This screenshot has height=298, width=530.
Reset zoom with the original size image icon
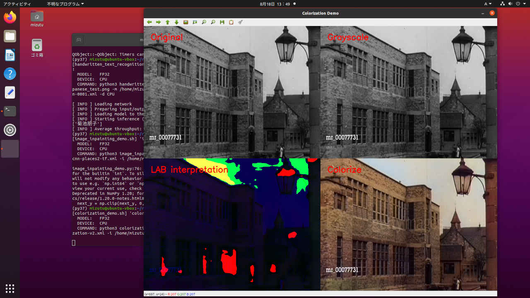[x=185, y=22]
